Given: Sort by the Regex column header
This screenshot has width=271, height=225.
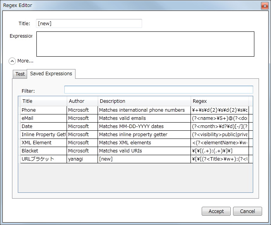Looking at the screenshot, I should click(220, 101).
